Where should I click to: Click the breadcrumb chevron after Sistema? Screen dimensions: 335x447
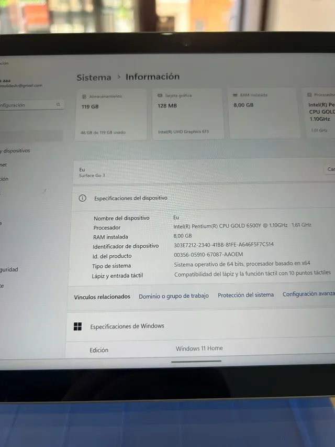[x=119, y=77]
